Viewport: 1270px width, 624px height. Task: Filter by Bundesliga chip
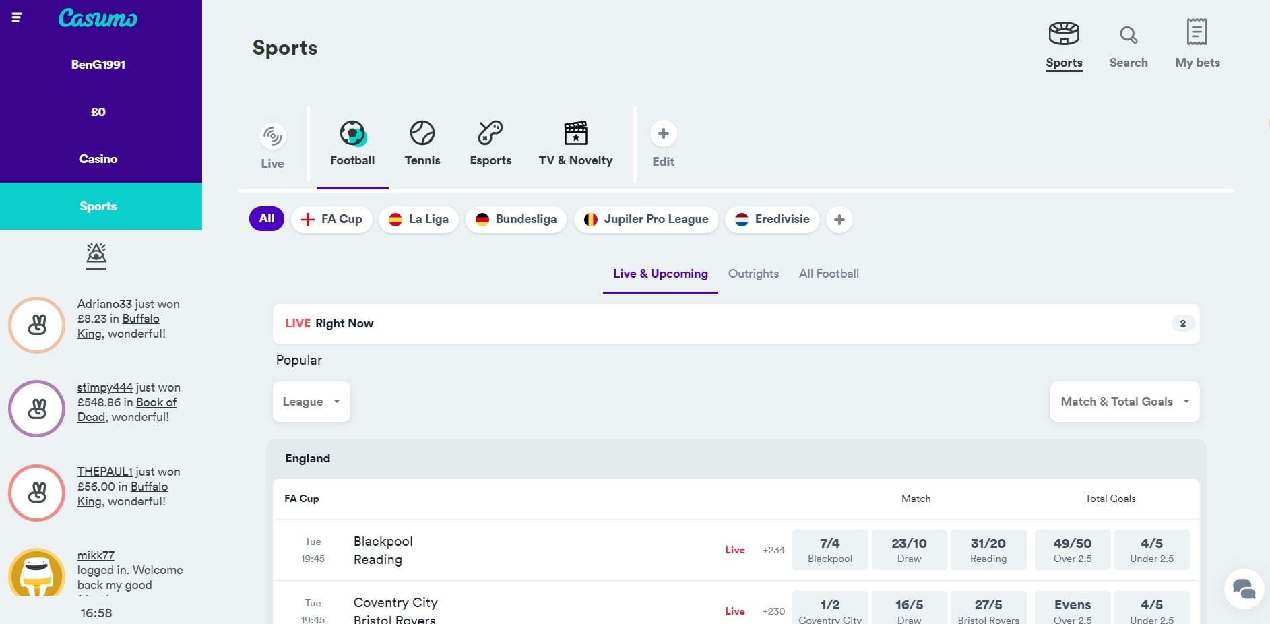point(516,220)
